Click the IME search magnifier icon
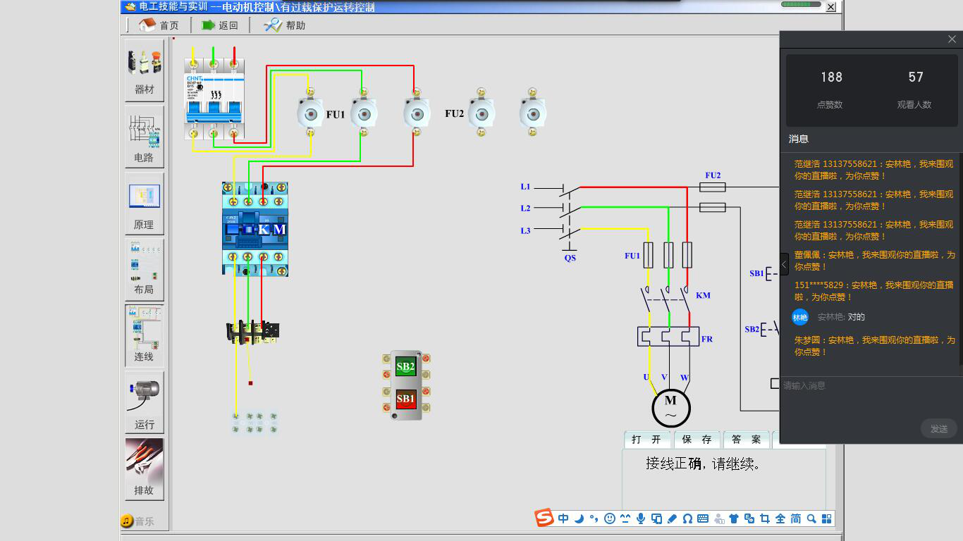963x541 pixels. point(811,518)
